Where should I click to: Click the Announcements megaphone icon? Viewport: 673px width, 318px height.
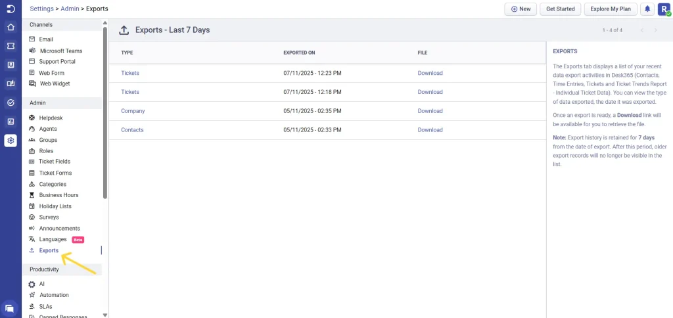[x=32, y=228]
